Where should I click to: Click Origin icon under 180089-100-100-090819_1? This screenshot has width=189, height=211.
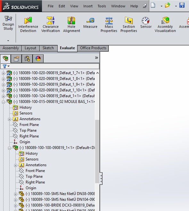coord(21,188)
